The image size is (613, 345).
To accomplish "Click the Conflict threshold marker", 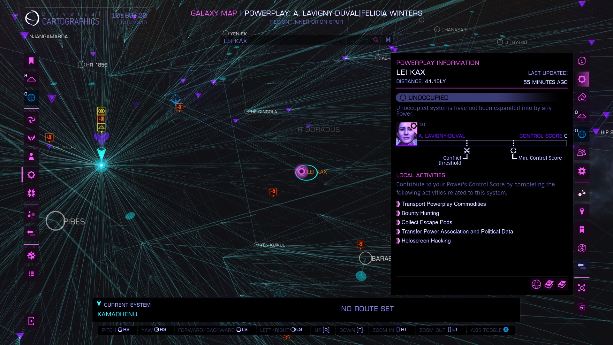I will tap(467, 150).
